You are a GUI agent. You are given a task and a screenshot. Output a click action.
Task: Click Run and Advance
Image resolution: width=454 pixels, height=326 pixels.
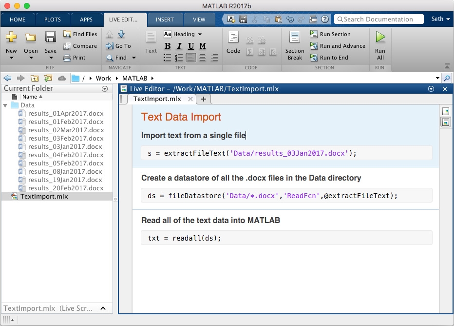pyautogui.click(x=338, y=46)
